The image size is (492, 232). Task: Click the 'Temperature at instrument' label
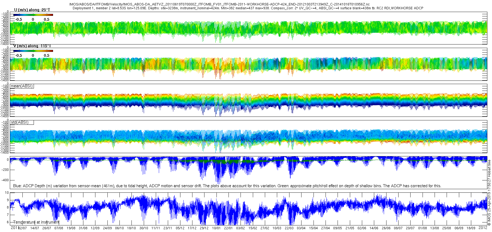click(x=36, y=222)
